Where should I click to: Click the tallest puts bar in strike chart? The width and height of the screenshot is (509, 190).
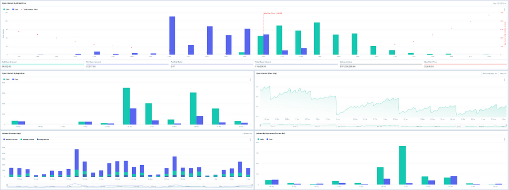point(172,35)
